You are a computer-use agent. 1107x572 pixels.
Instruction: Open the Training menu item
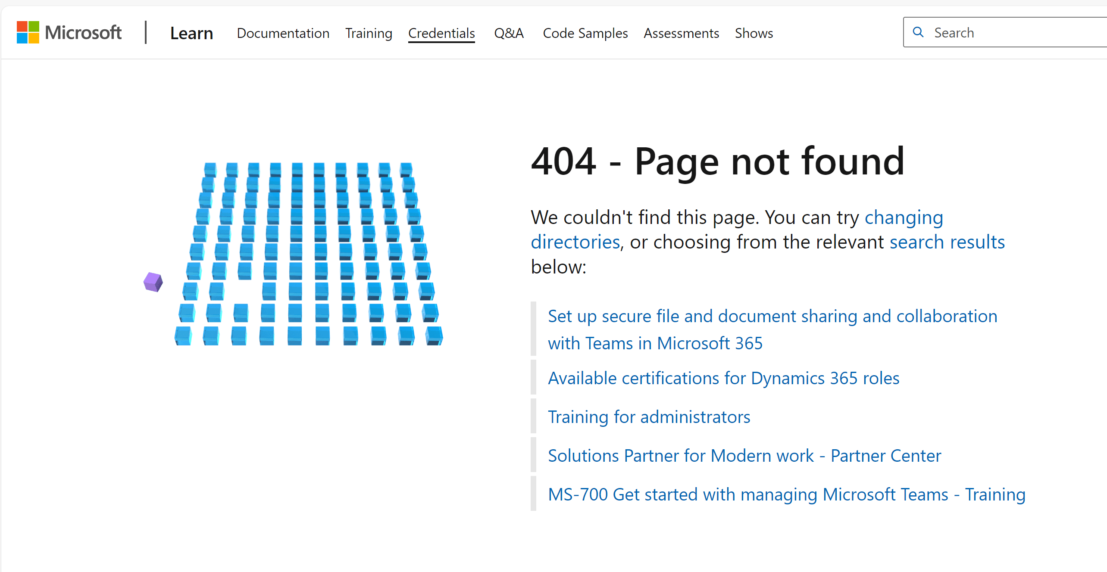click(369, 33)
